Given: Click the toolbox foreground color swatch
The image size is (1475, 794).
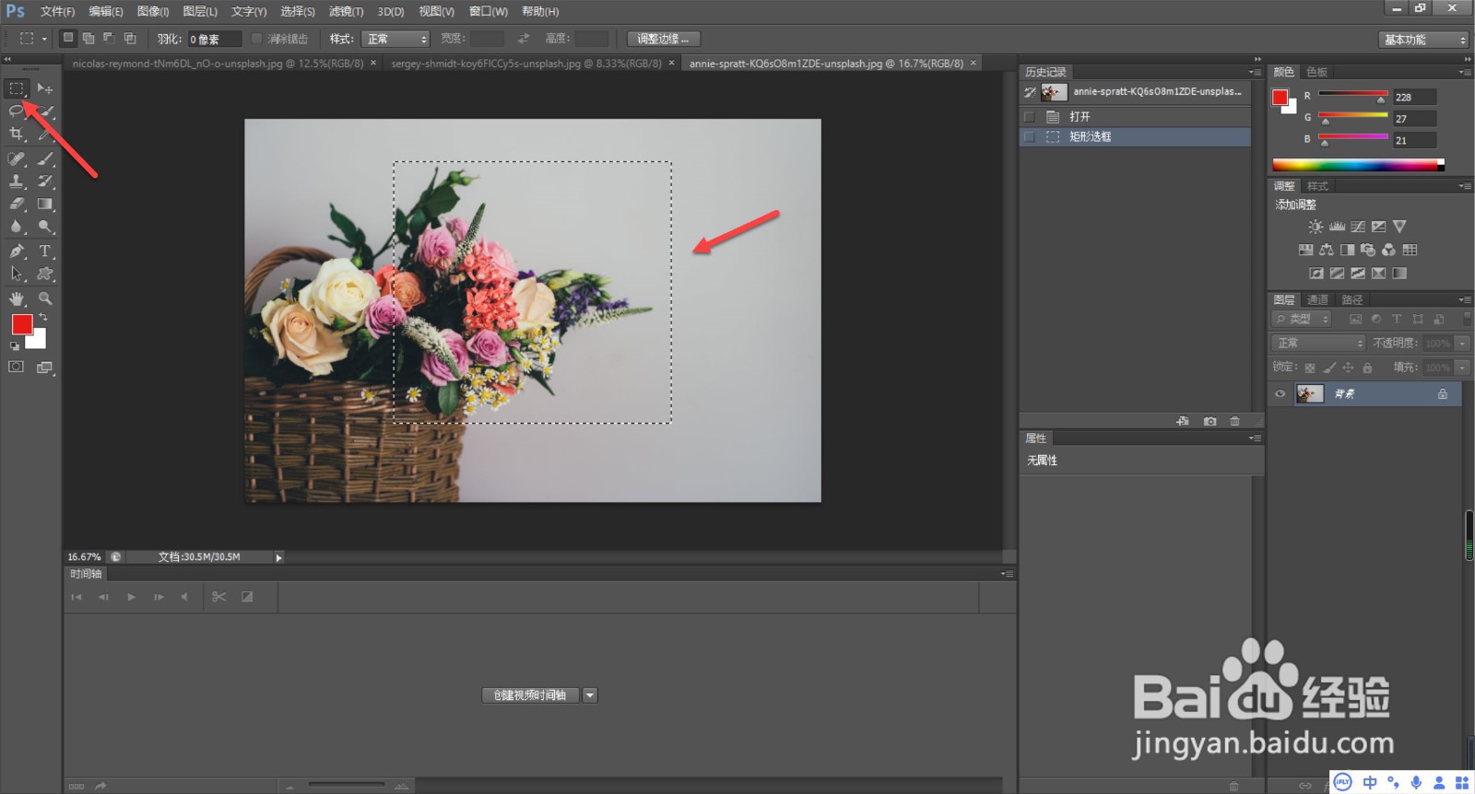Looking at the screenshot, I should 22,324.
